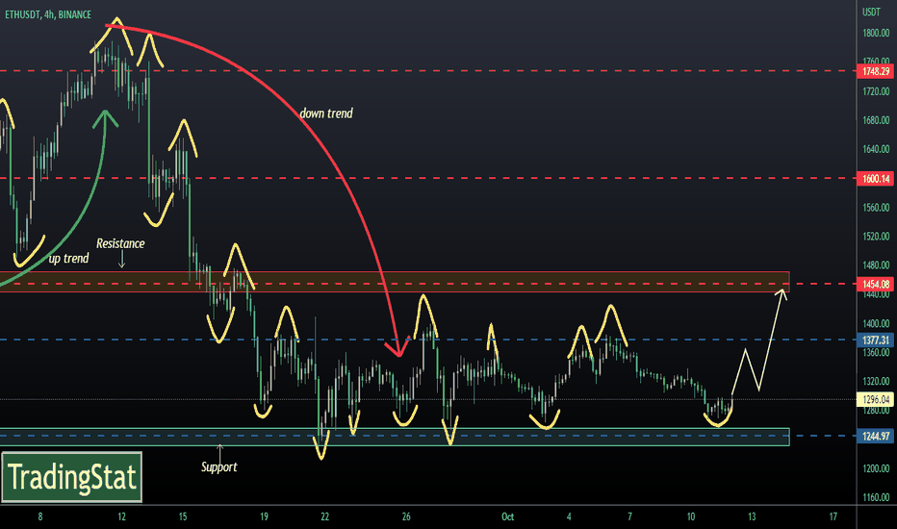Click the date label 19 on time axis
The image size is (897, 529).
tap(264, 517)
